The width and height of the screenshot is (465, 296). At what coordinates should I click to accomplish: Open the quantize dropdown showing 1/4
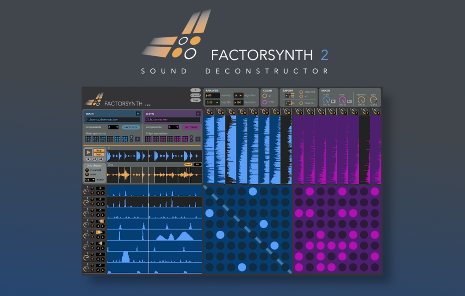(90, 180)
